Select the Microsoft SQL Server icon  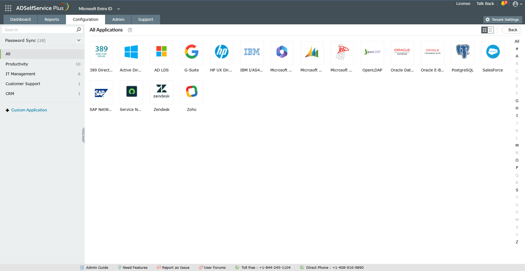pos(342,53)
